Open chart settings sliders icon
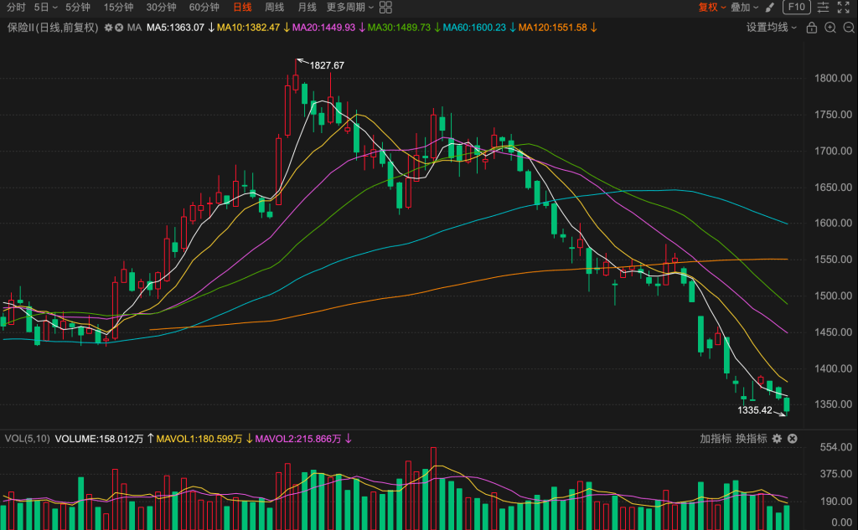This screenshot has height=530, width=858. pyautogui.click(x=824, y=8)
